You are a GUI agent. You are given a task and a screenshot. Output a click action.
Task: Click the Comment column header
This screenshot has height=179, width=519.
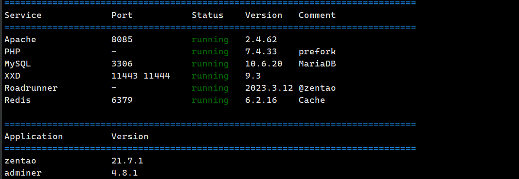[x=317, y=16]
